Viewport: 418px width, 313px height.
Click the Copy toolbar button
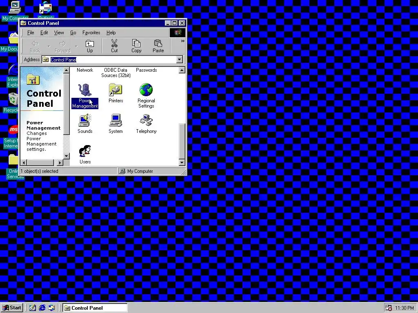tap(136, 46)
